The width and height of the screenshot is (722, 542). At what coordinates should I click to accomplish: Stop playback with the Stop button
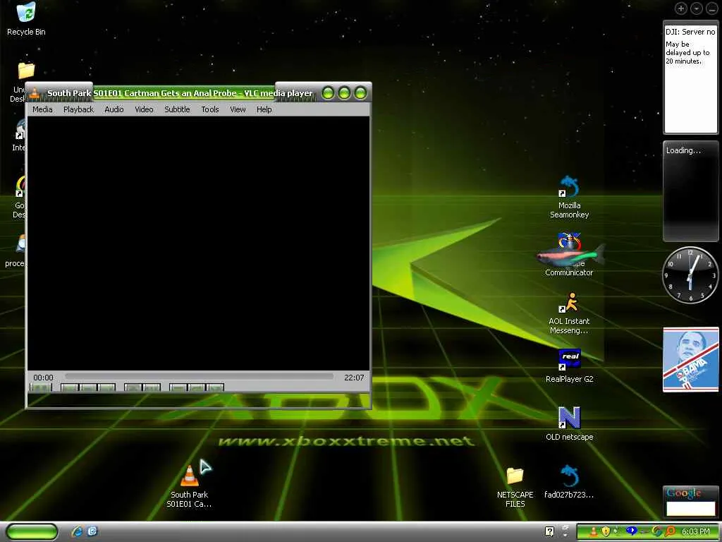88,387
